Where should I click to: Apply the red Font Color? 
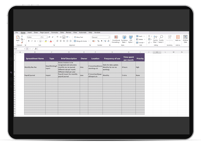tap(51, 41)
